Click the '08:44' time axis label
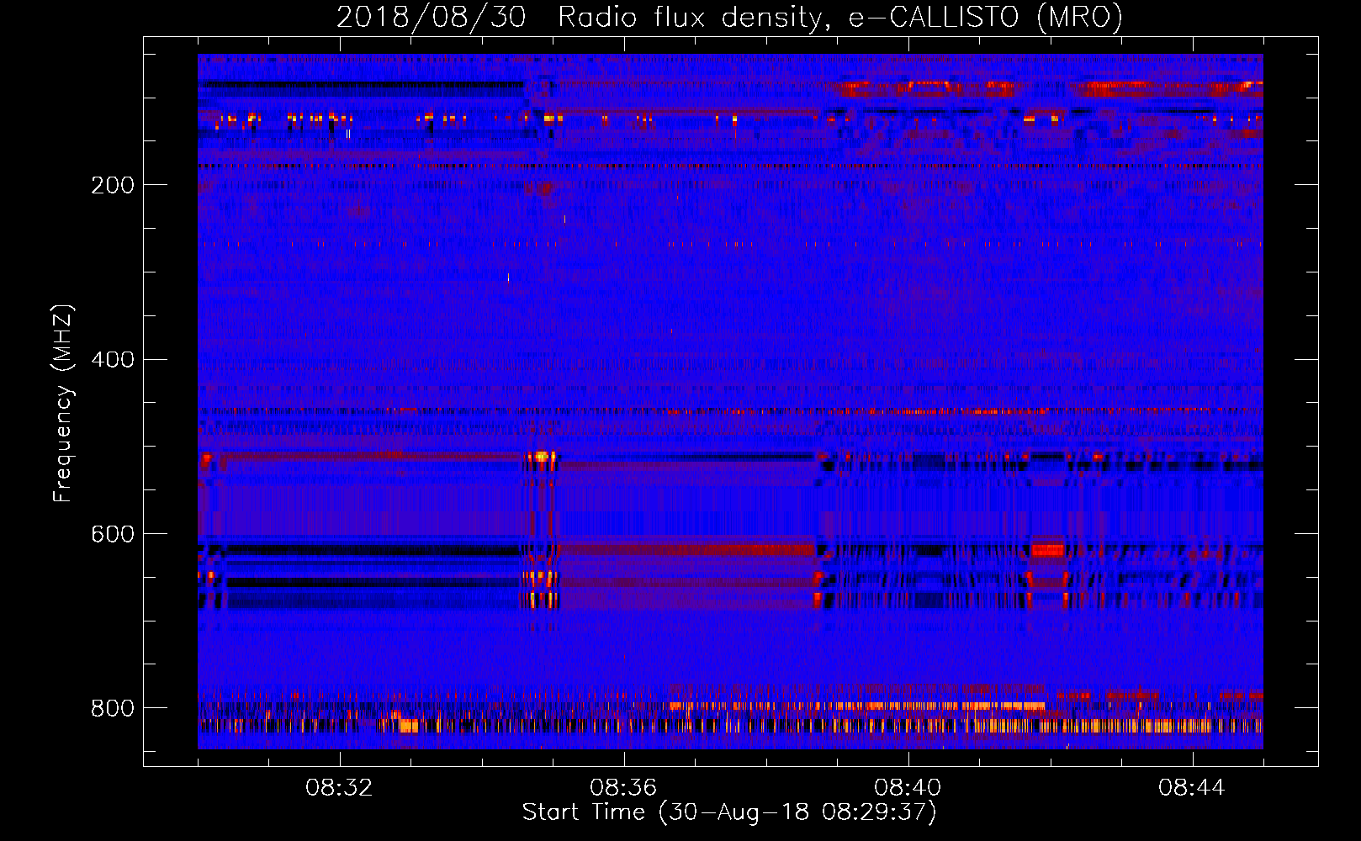Viewport: 1361px width, 841px height. click(1193, 788)
